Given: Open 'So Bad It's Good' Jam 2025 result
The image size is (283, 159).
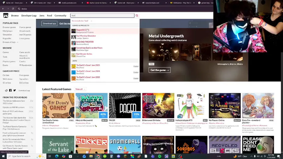Looking at the screenshot, I should [105, 66].
